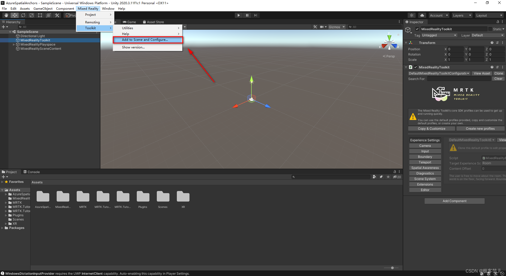Click the Clone button
The height and width of the screenshot is (276, 506).
[x=499, y=73]
